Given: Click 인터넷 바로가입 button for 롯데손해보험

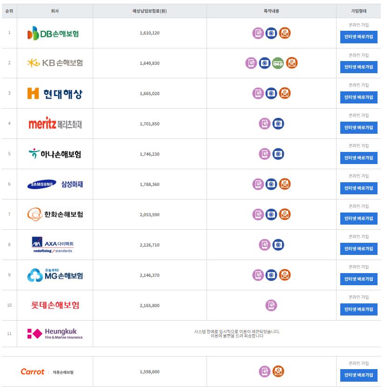Looking at the screenshot, I should (358, 309).
